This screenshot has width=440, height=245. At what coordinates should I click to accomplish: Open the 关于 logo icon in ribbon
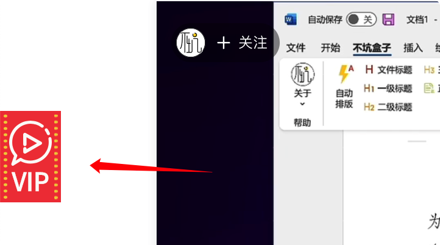point(302,74)
